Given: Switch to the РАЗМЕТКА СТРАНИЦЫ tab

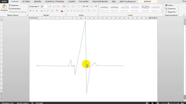Looking at the screenshot, I should 55,1.
